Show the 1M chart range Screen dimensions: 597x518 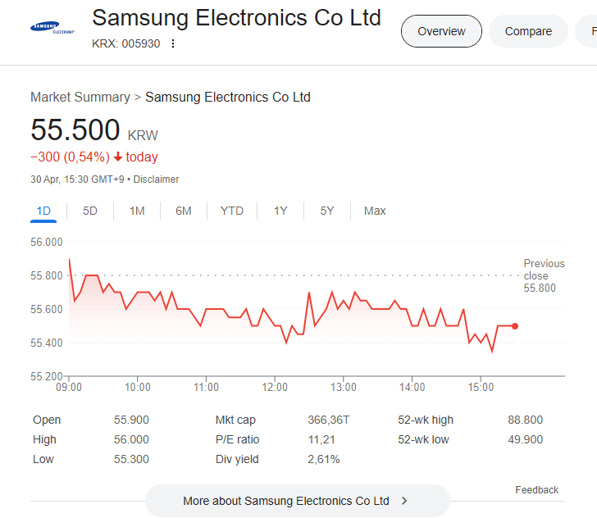137,211
